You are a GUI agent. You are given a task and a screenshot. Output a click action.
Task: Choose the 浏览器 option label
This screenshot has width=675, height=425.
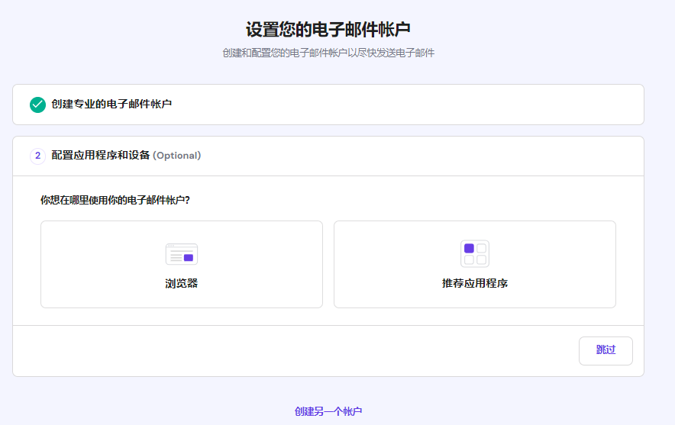[x=181, y=283]
